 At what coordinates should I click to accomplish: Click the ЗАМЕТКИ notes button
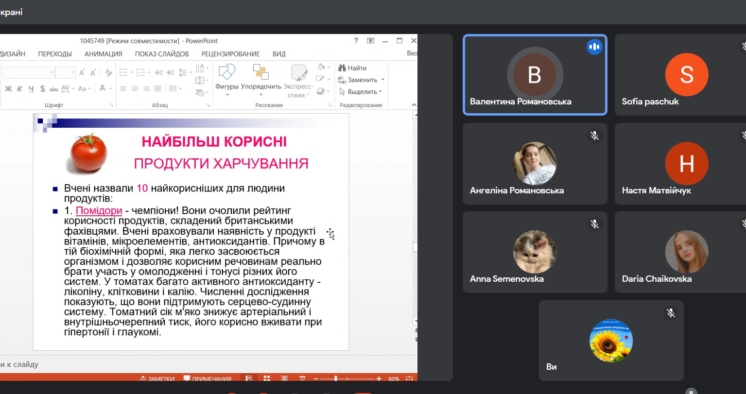157,378
